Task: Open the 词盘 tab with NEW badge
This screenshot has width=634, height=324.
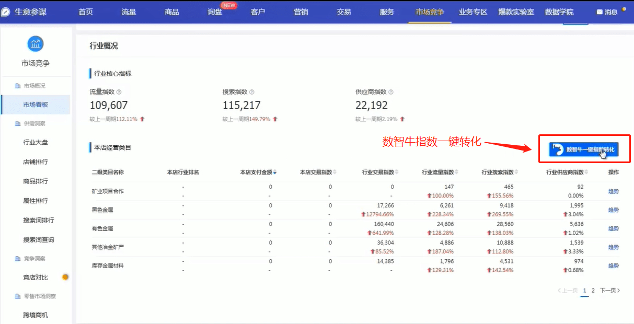Action: 215,12
